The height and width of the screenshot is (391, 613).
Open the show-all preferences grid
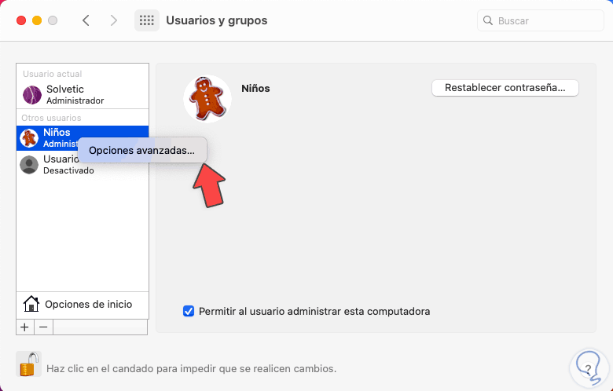[x=147, y=20]
